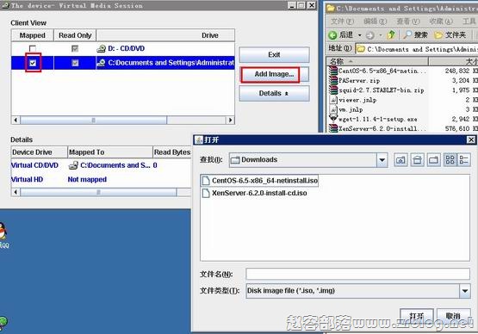478x334 pixels.
Task: Click the Client View horizontal scrollbar thumb
Action: coord(93,120)
